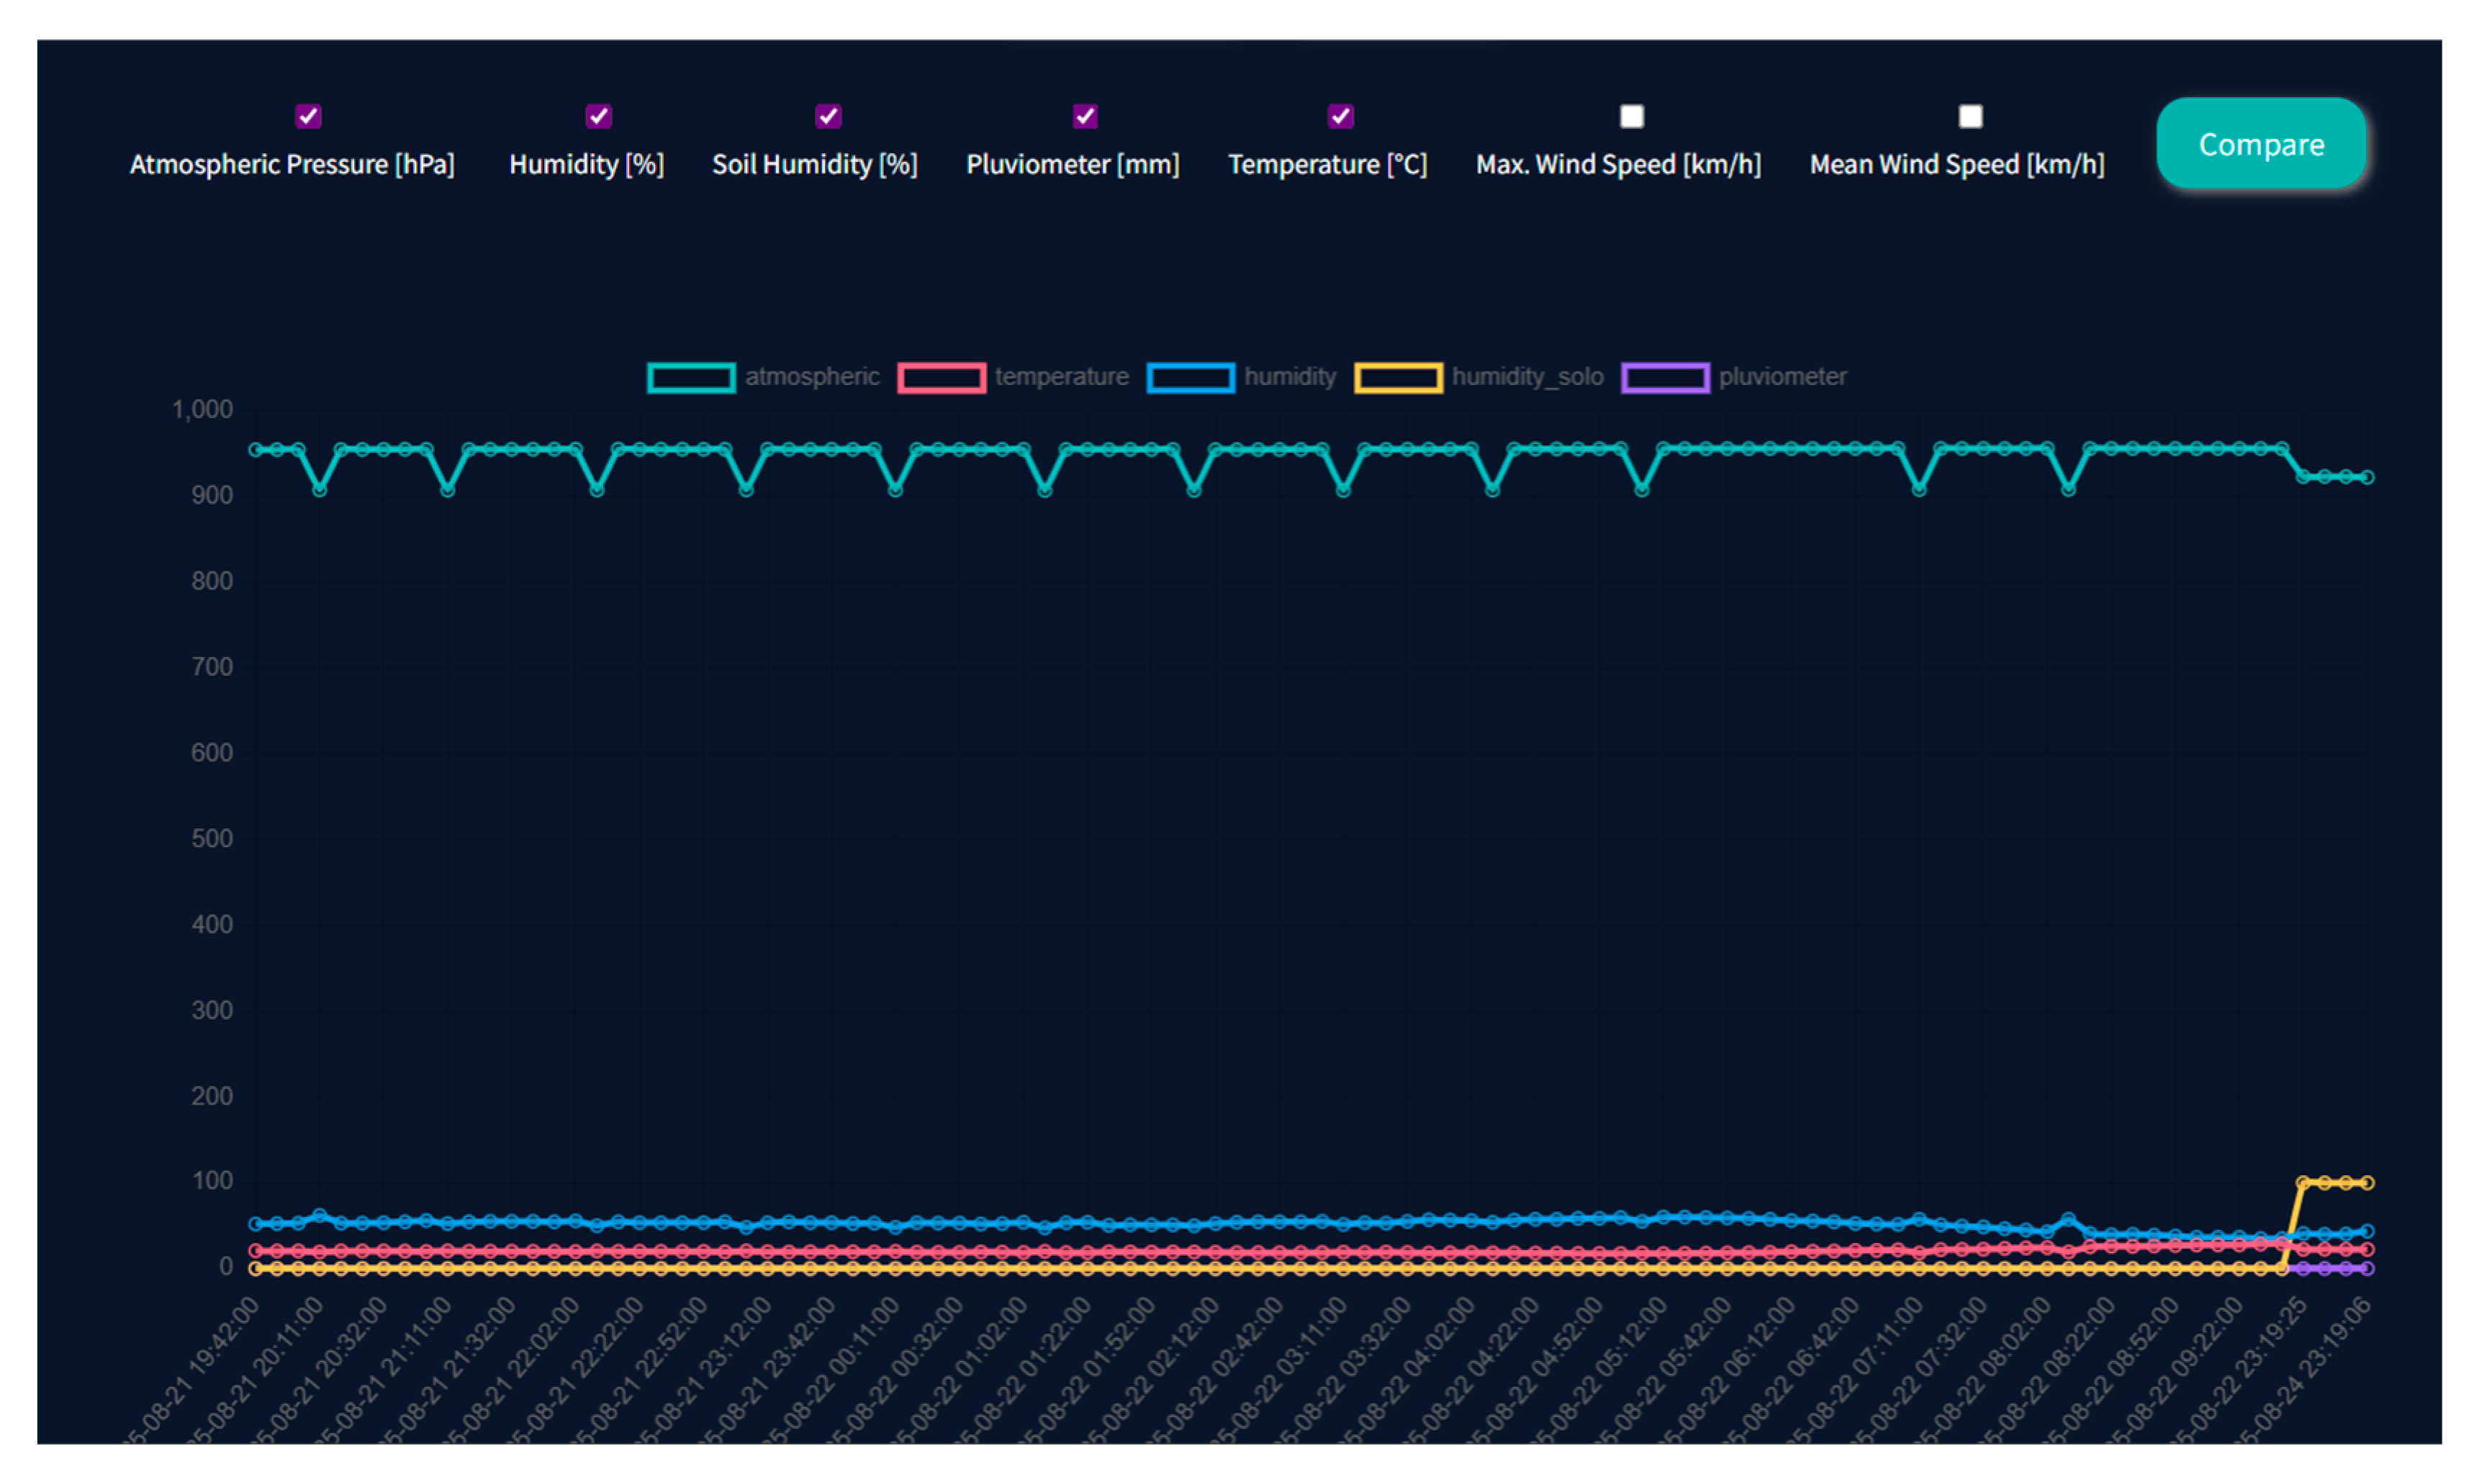Uncheck the Pluviometer [mm] checkbox
This screenshot has height=1484, width=2482.
coord(1085,116)
